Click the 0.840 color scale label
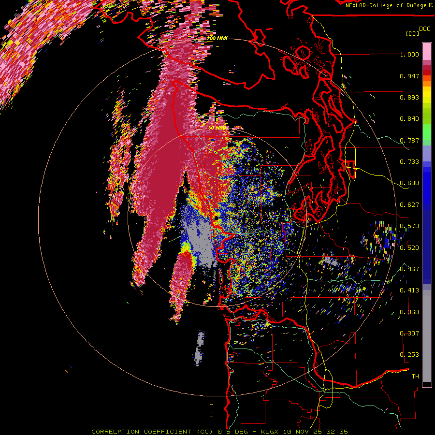 [x=409, y=119]
